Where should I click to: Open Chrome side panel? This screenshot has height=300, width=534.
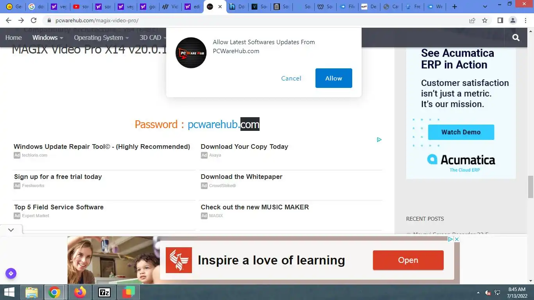[500, 20]
